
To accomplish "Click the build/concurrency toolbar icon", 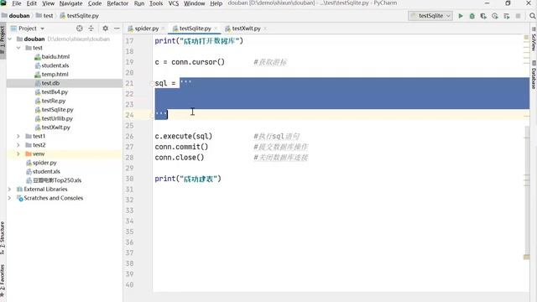I will pos(507,16).
